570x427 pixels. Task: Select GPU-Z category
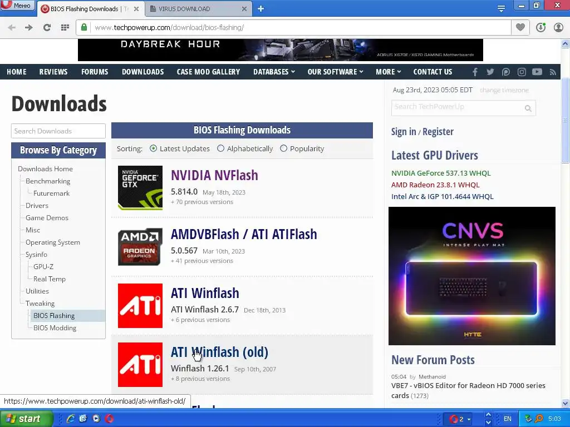[43, 266]
